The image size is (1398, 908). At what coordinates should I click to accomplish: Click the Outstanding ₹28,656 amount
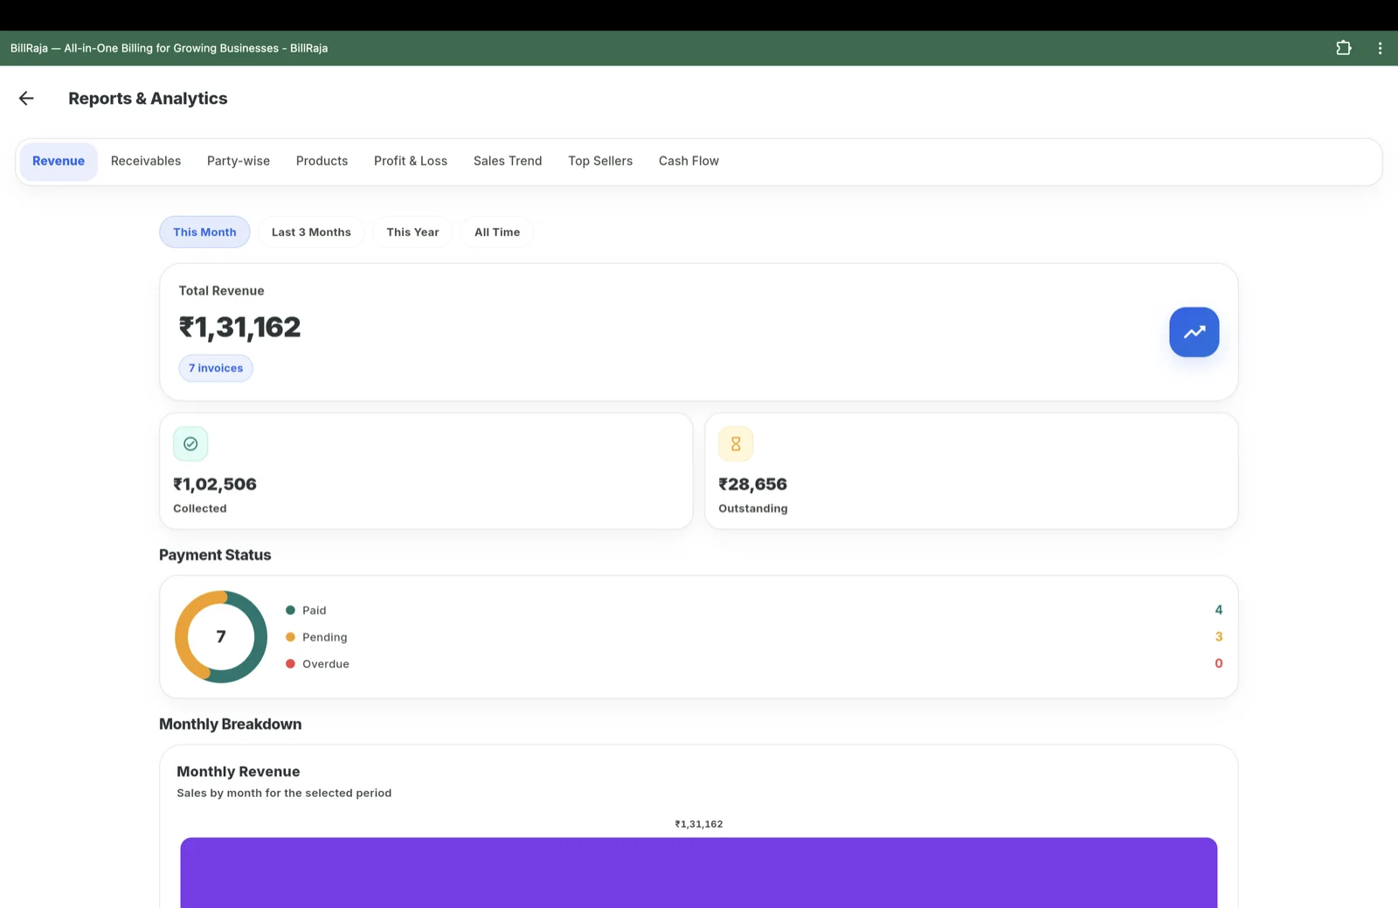pyautogui.click(x=752, y=484)
